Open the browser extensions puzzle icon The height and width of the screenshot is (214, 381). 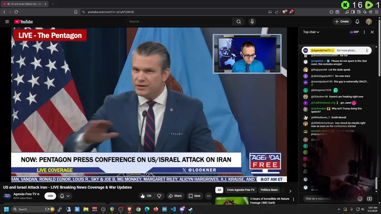(331, 12)
